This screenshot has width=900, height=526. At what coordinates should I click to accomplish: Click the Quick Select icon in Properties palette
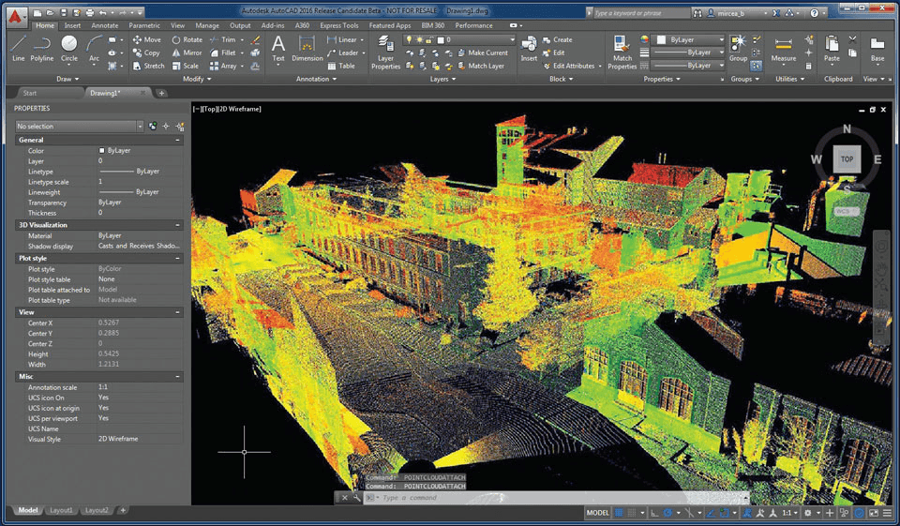tap(180, 127)
